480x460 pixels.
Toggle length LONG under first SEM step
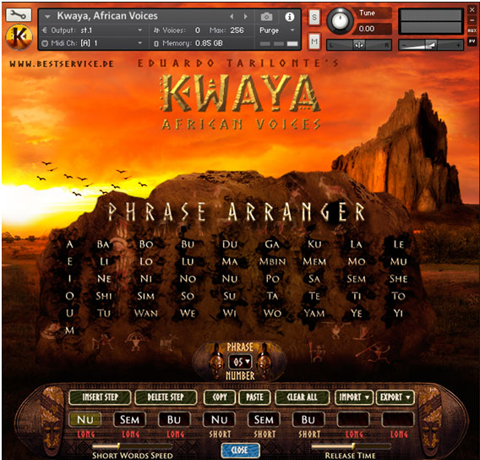[x=130, y=434]
